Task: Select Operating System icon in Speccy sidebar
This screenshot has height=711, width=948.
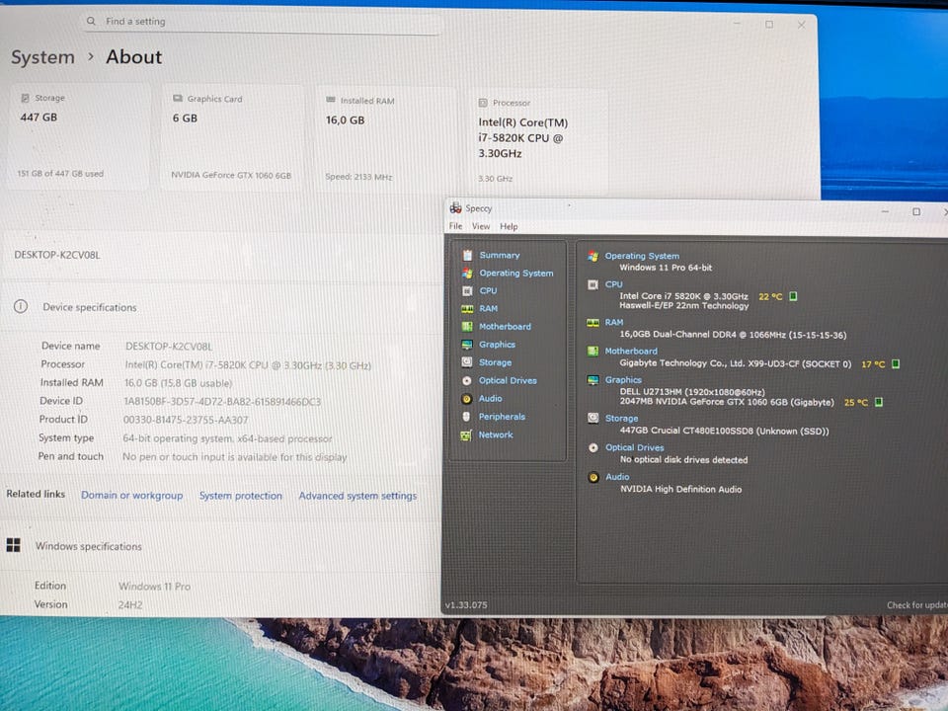Action: click(467, 274)
